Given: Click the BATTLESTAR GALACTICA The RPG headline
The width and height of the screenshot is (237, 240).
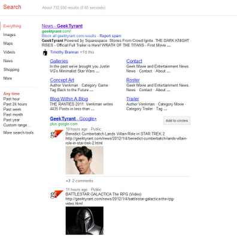Looking at the screenshot, I should (104, 194).
